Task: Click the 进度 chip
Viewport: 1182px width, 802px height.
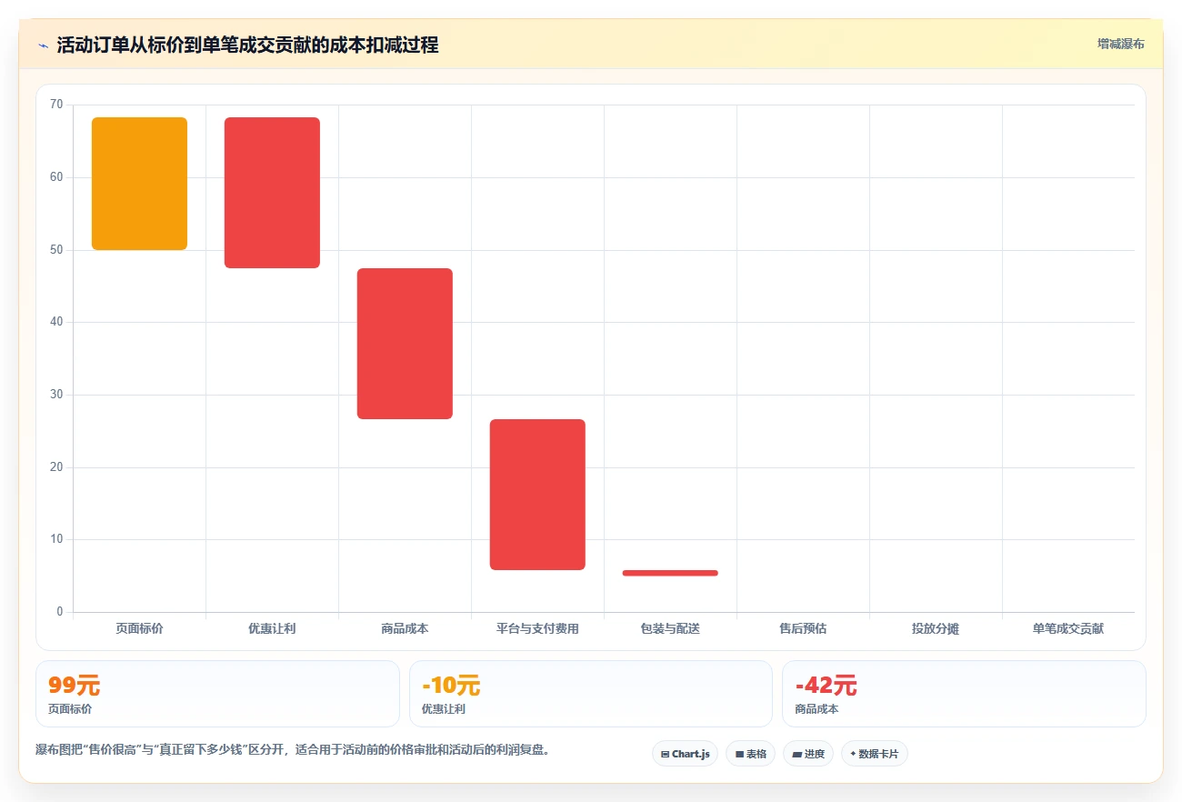Action: (807, 754)
